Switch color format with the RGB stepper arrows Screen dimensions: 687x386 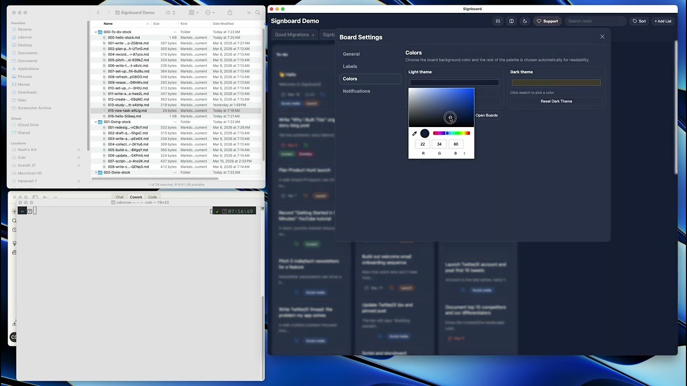coord(464,153)
